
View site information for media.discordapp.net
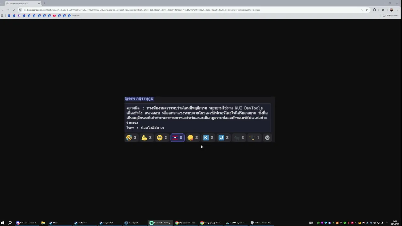[x=20, y=10]
